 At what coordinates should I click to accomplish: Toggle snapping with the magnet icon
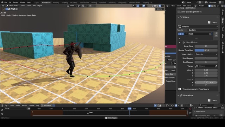point(83,6)
